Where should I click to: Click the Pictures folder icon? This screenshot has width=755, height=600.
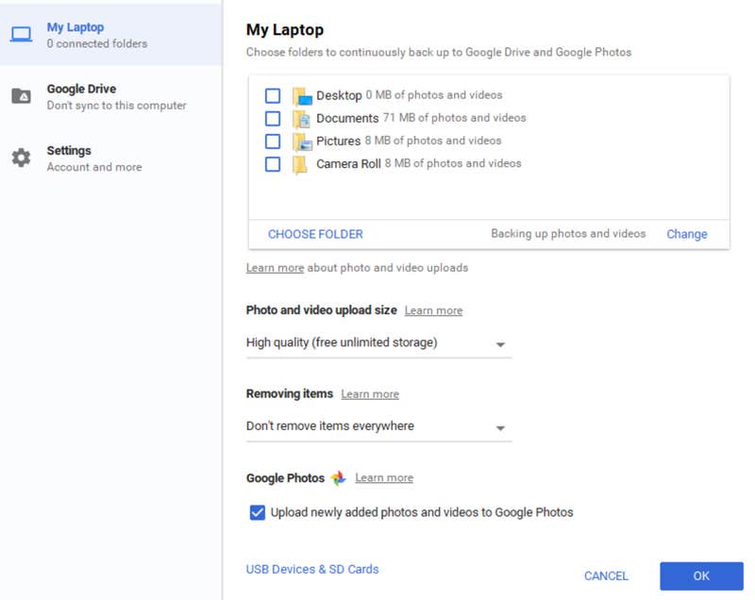click(x=301, y=141)
